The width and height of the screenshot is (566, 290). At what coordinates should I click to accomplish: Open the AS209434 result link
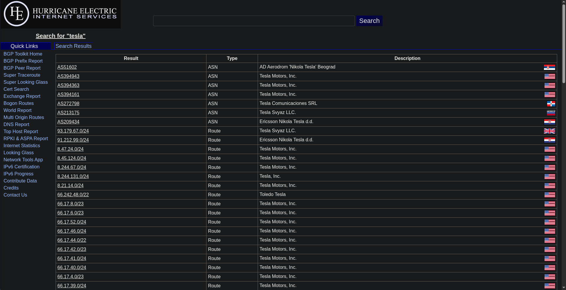68,122
